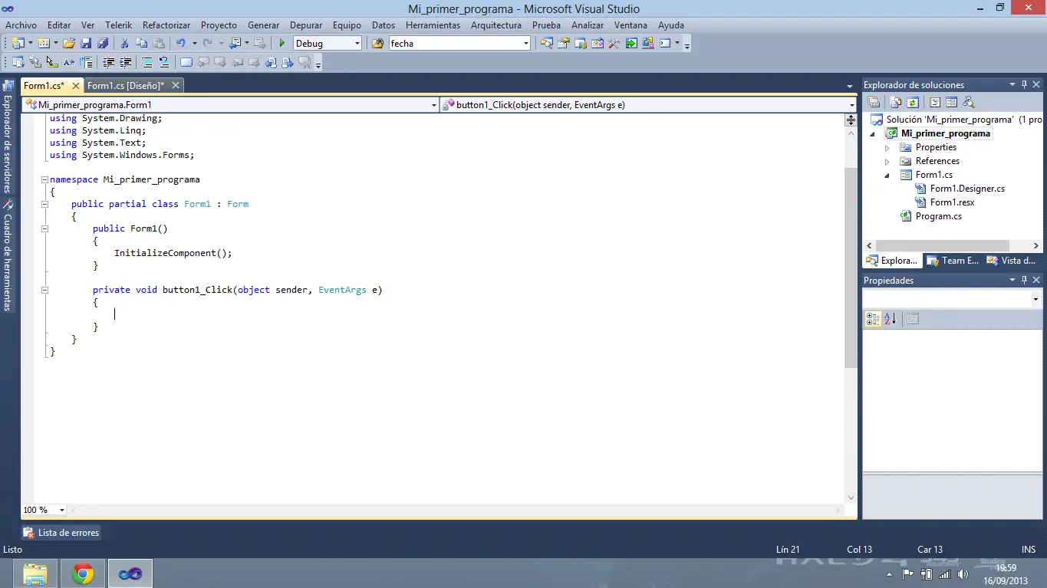This screenshot has height=588, width=1047.
Task: Sort properties alphabetically with A-Z icon
Action: click(891, 319)
